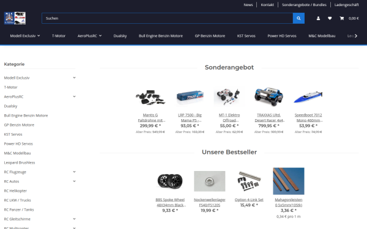Viewport: 367px width, 229px height.
Task: Open the Nockenwellenlager product image
Action: (x=209, y=181)
